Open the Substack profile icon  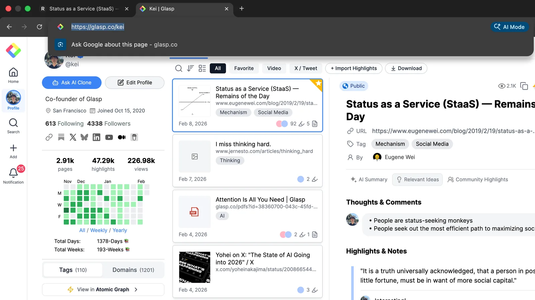(x=61, y=137)
